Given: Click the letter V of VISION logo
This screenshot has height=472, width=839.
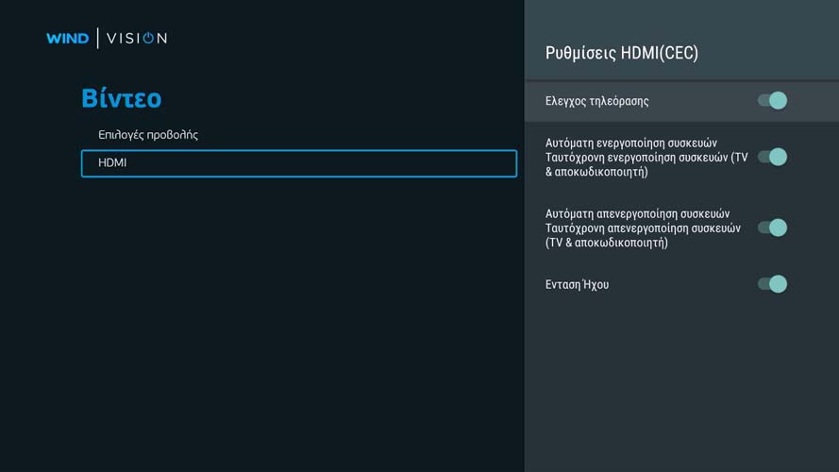Looking at the screenshot, I should tap(111, 39).
